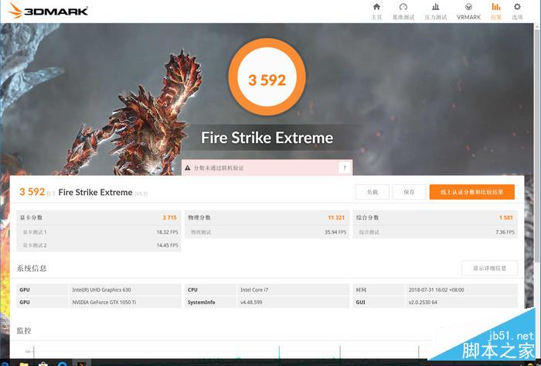Click the 3 592 score inside the orange circle
The image size is (541, 366).
[267, 80]
